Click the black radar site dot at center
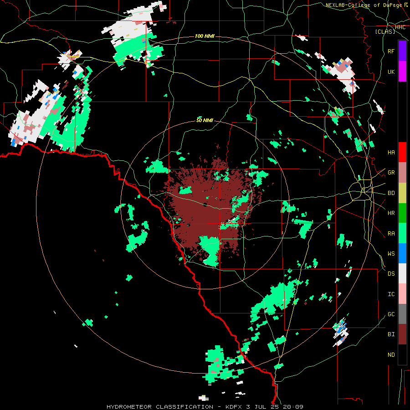Screen dimensions: 410x410 pos(205,205)
